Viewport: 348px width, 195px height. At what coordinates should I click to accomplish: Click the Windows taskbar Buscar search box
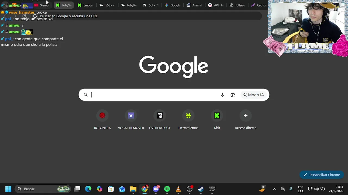[x=42, y=189]
